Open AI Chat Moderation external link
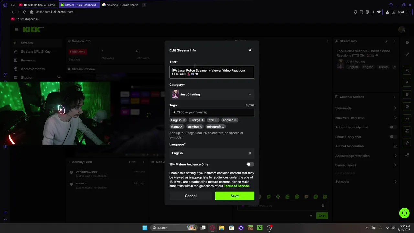This screenshot has width=414, height=233. pos(395,146)
